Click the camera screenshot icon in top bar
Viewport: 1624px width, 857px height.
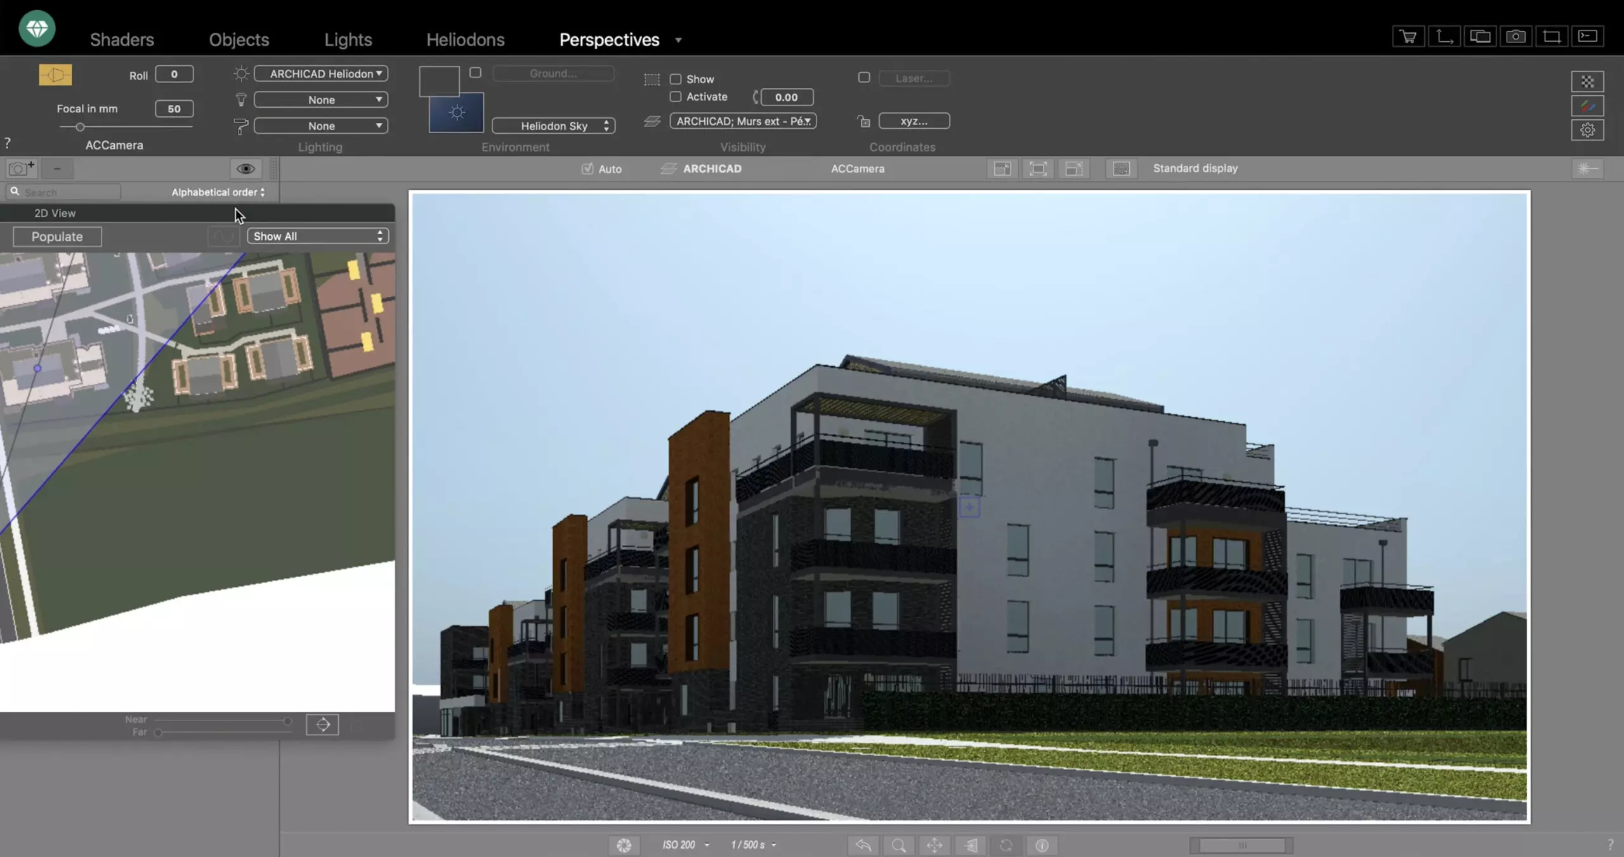[x=1516, y=36]
